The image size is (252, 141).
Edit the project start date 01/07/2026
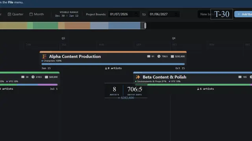coord(124,14)
